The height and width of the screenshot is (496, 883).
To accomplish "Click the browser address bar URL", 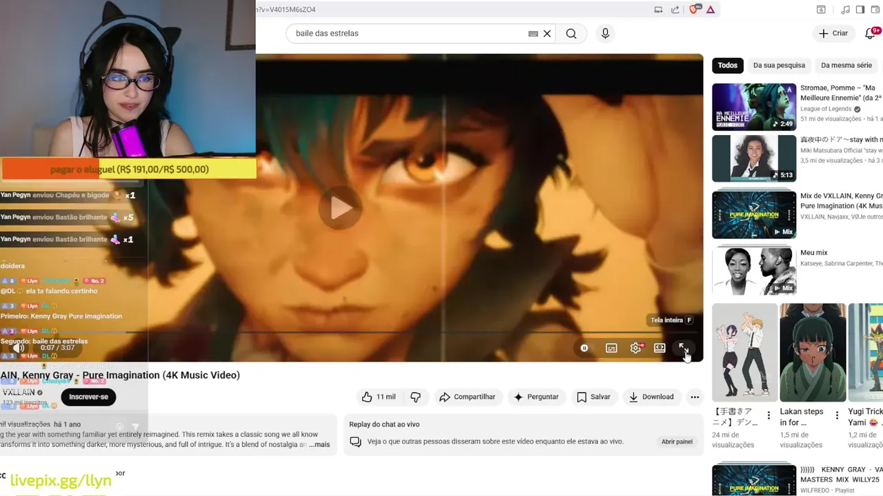I will [x=286, y=10].
